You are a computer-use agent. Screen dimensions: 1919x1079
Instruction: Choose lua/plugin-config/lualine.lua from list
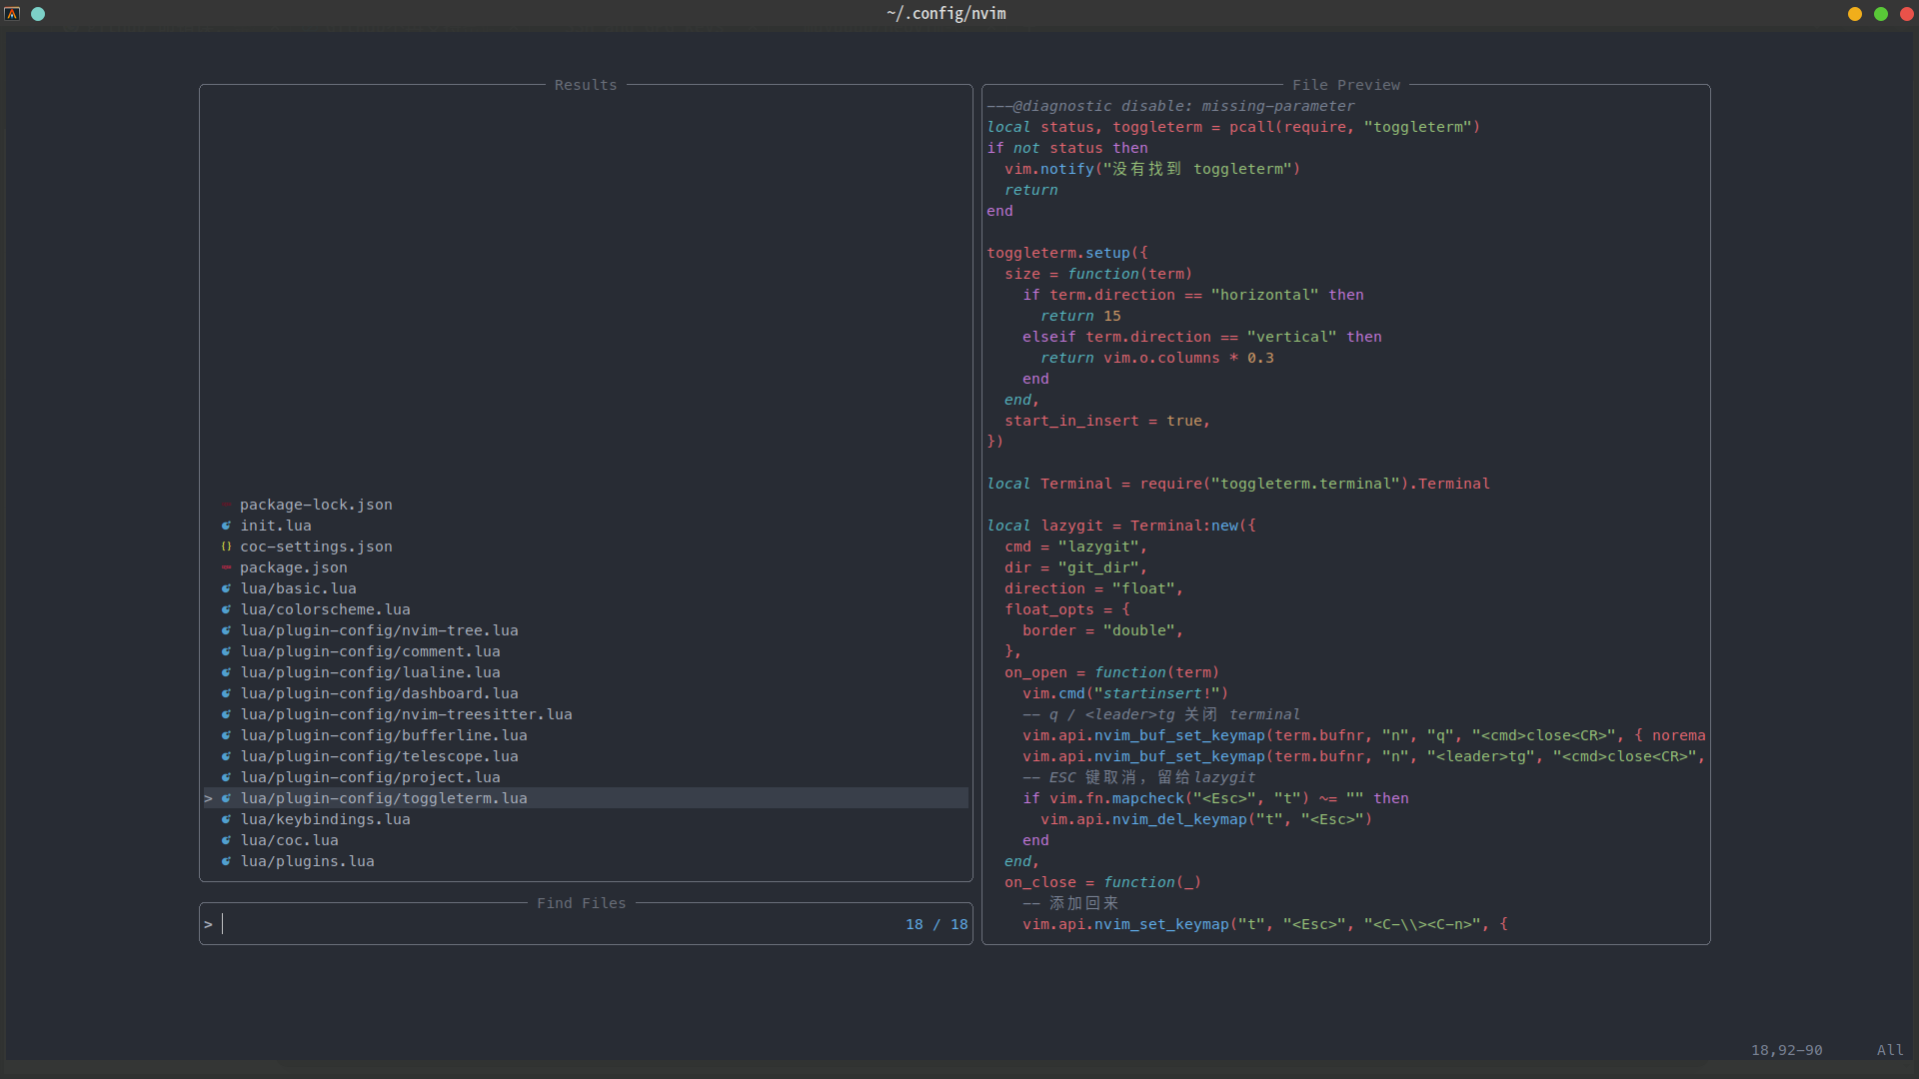pyautogui.click(x=370, y=672)
